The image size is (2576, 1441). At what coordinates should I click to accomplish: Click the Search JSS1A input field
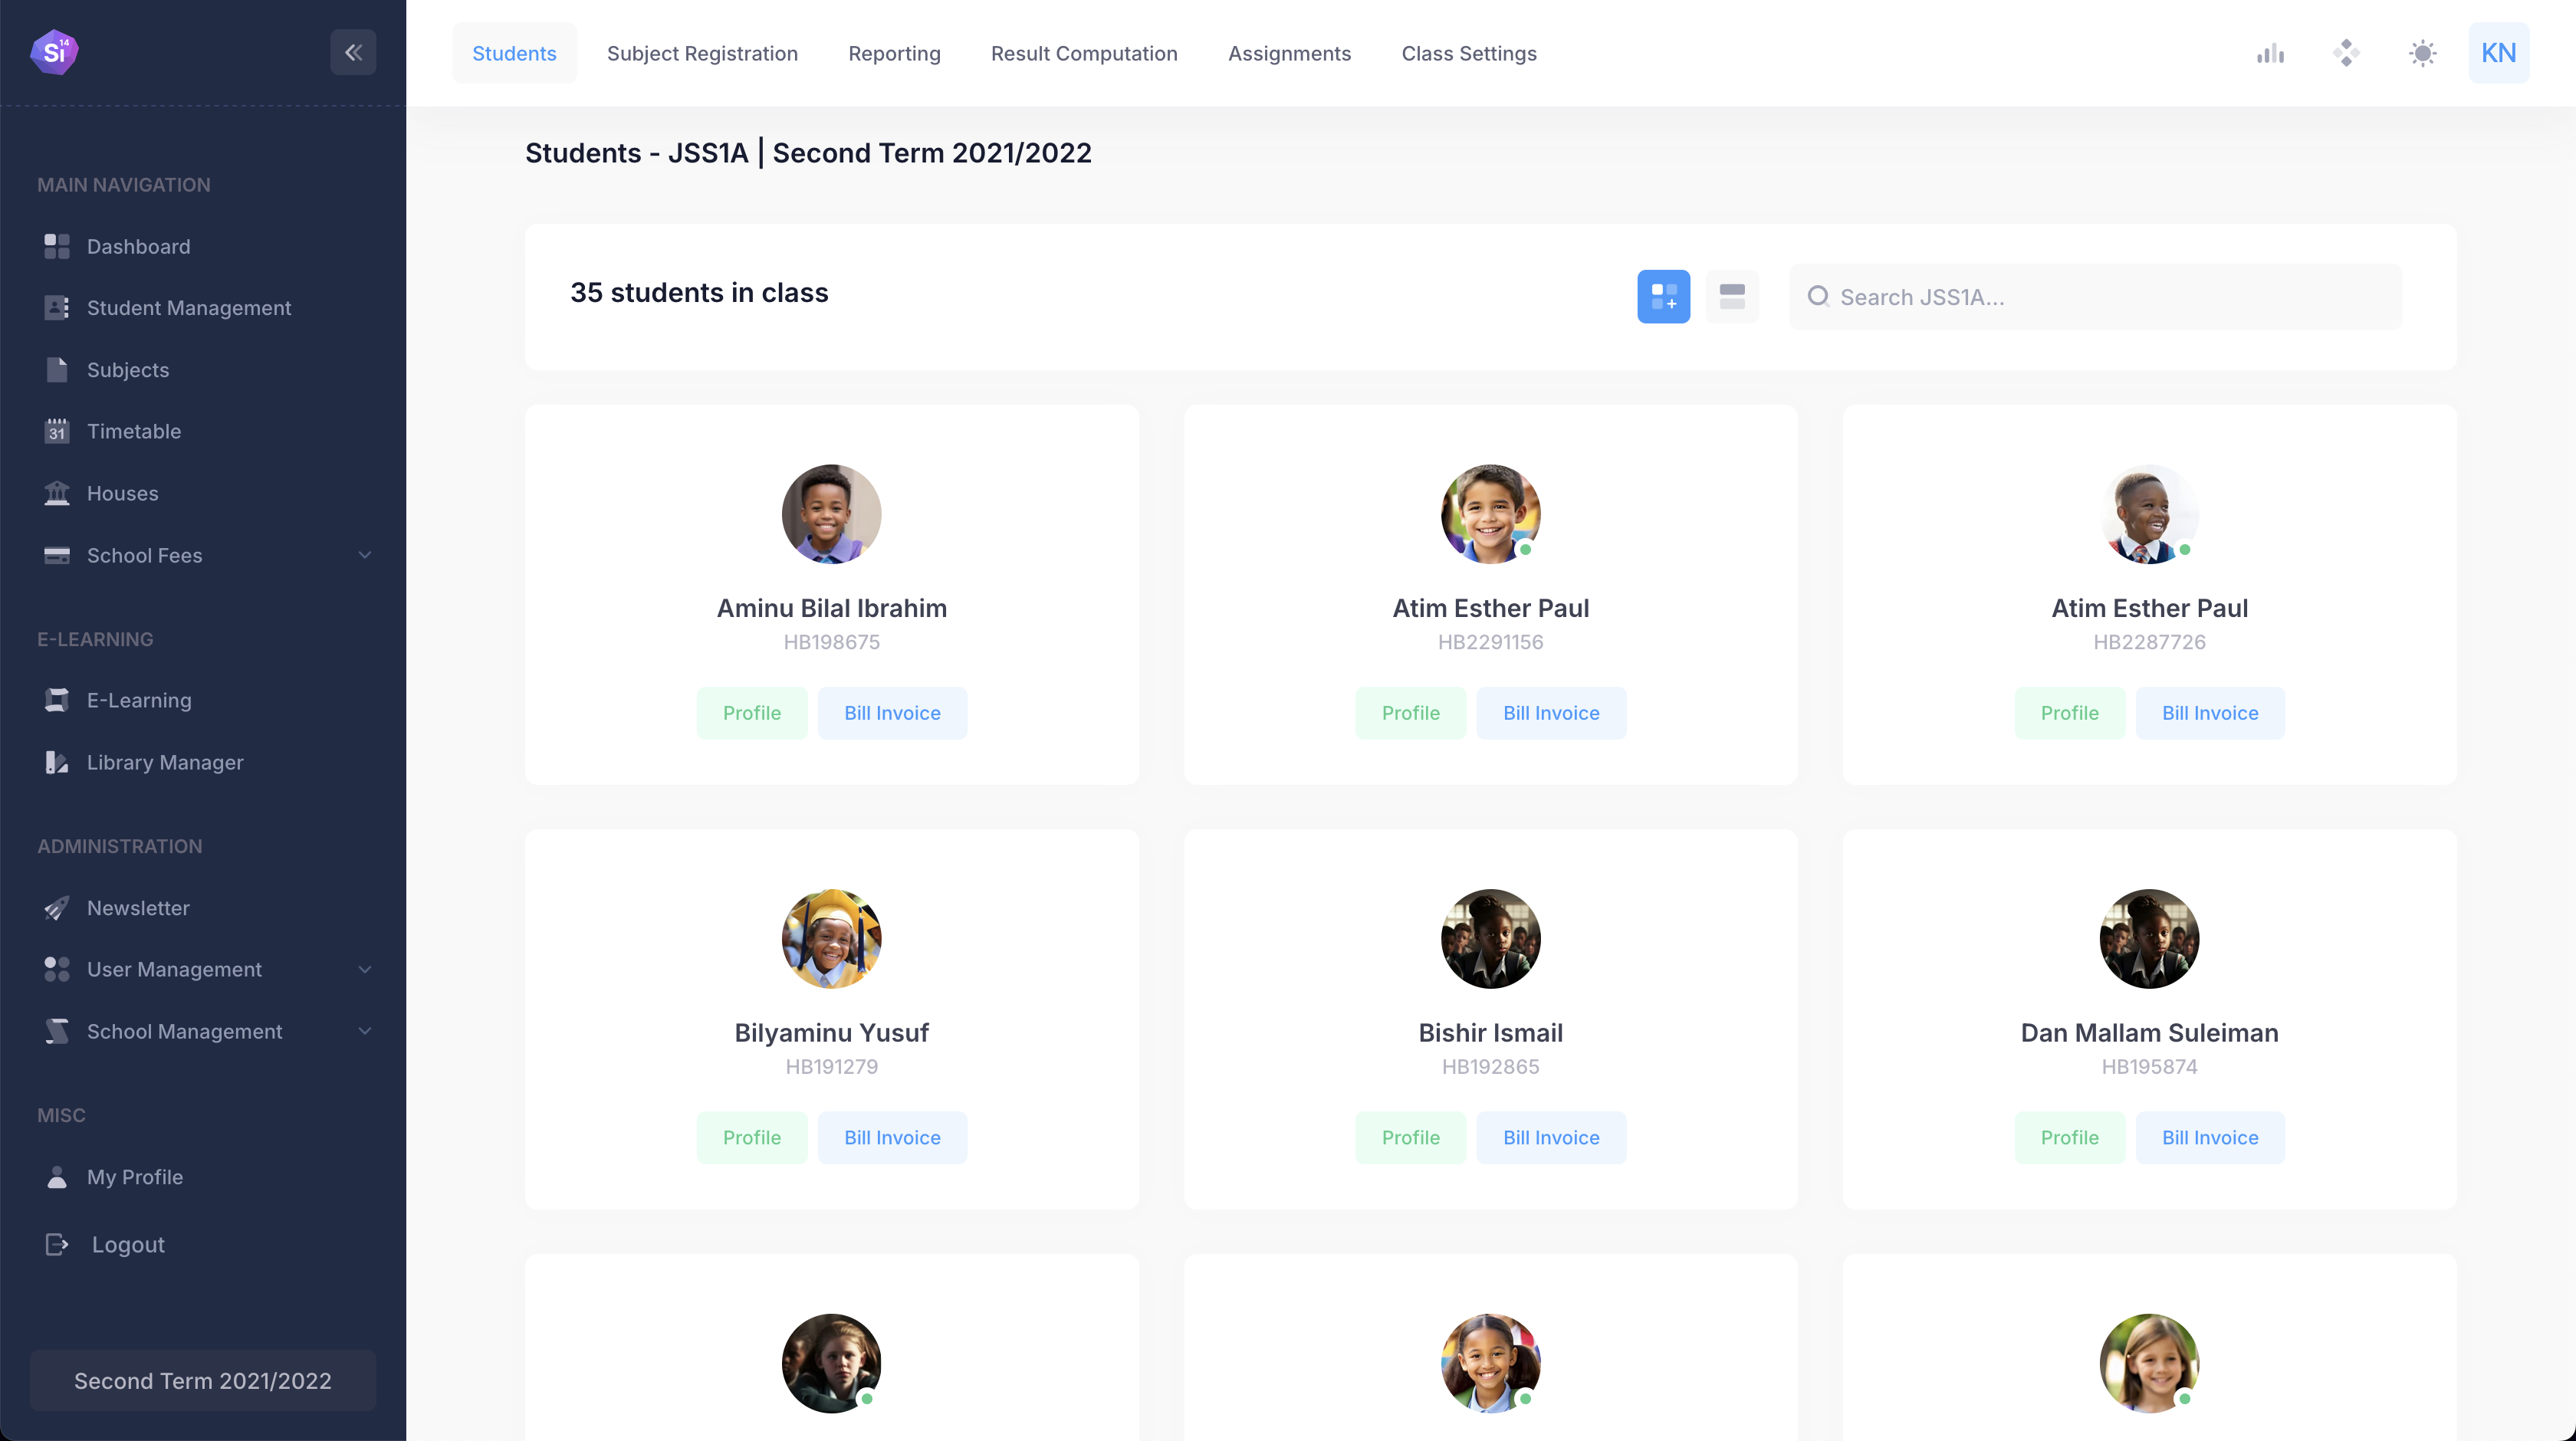pyautogui.click(x=2095, y=297)
